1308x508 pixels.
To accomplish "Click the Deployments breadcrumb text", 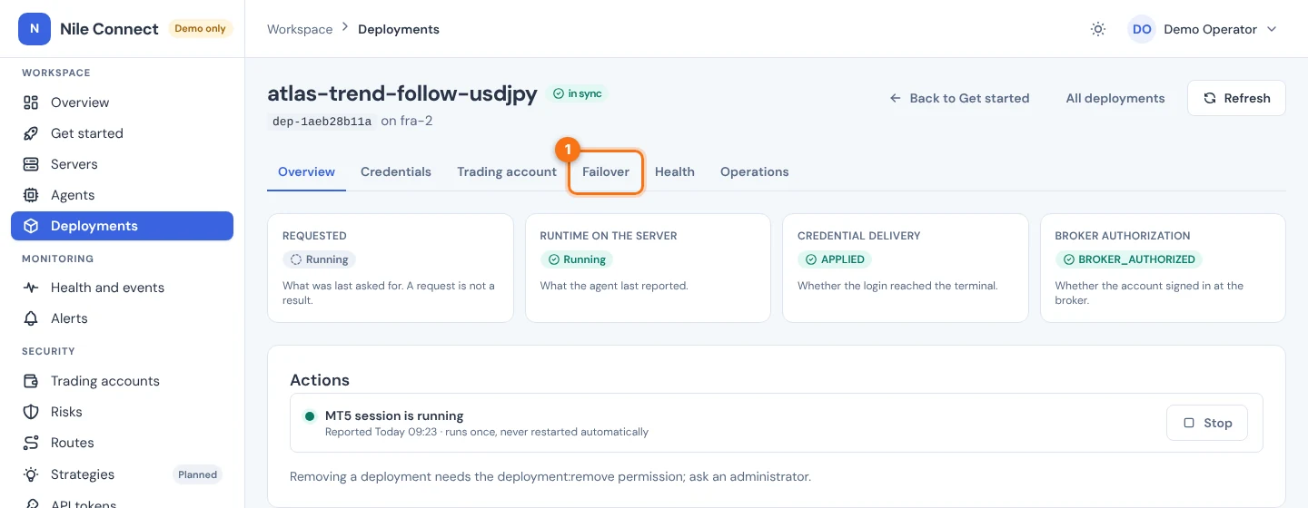I will (399, 29).
